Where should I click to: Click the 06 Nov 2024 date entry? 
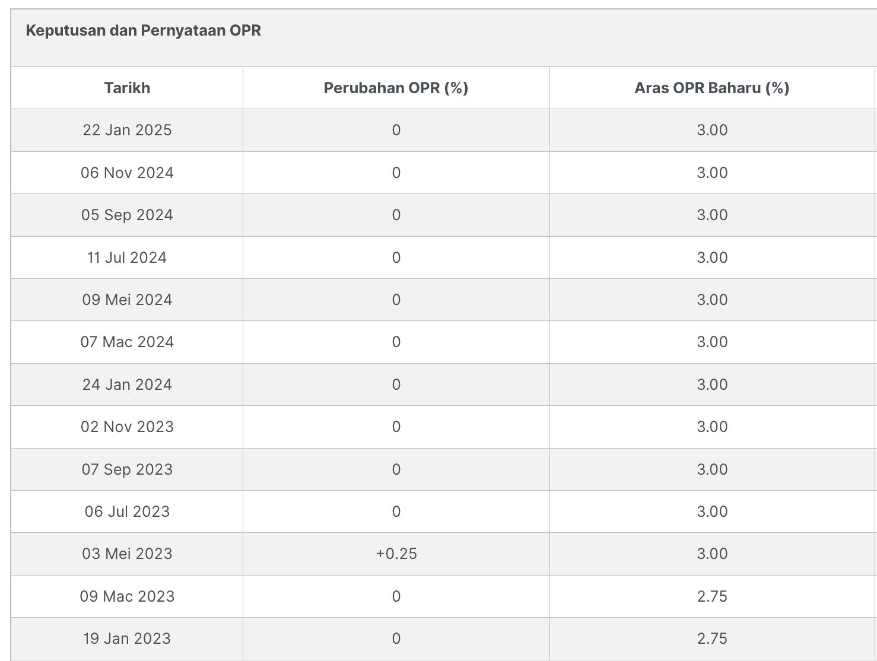(127, 173)
